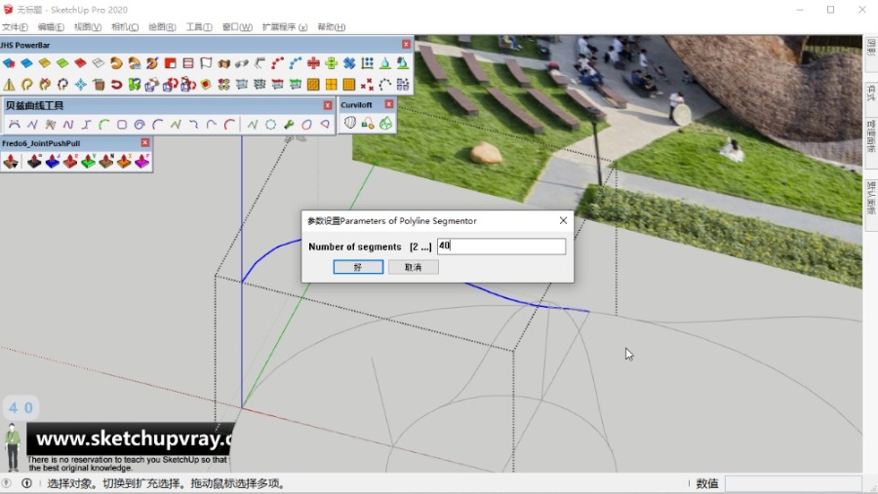Select the spiral tool in Bezier curve toolbar
878x494 pixels.
tap(140, 124)
